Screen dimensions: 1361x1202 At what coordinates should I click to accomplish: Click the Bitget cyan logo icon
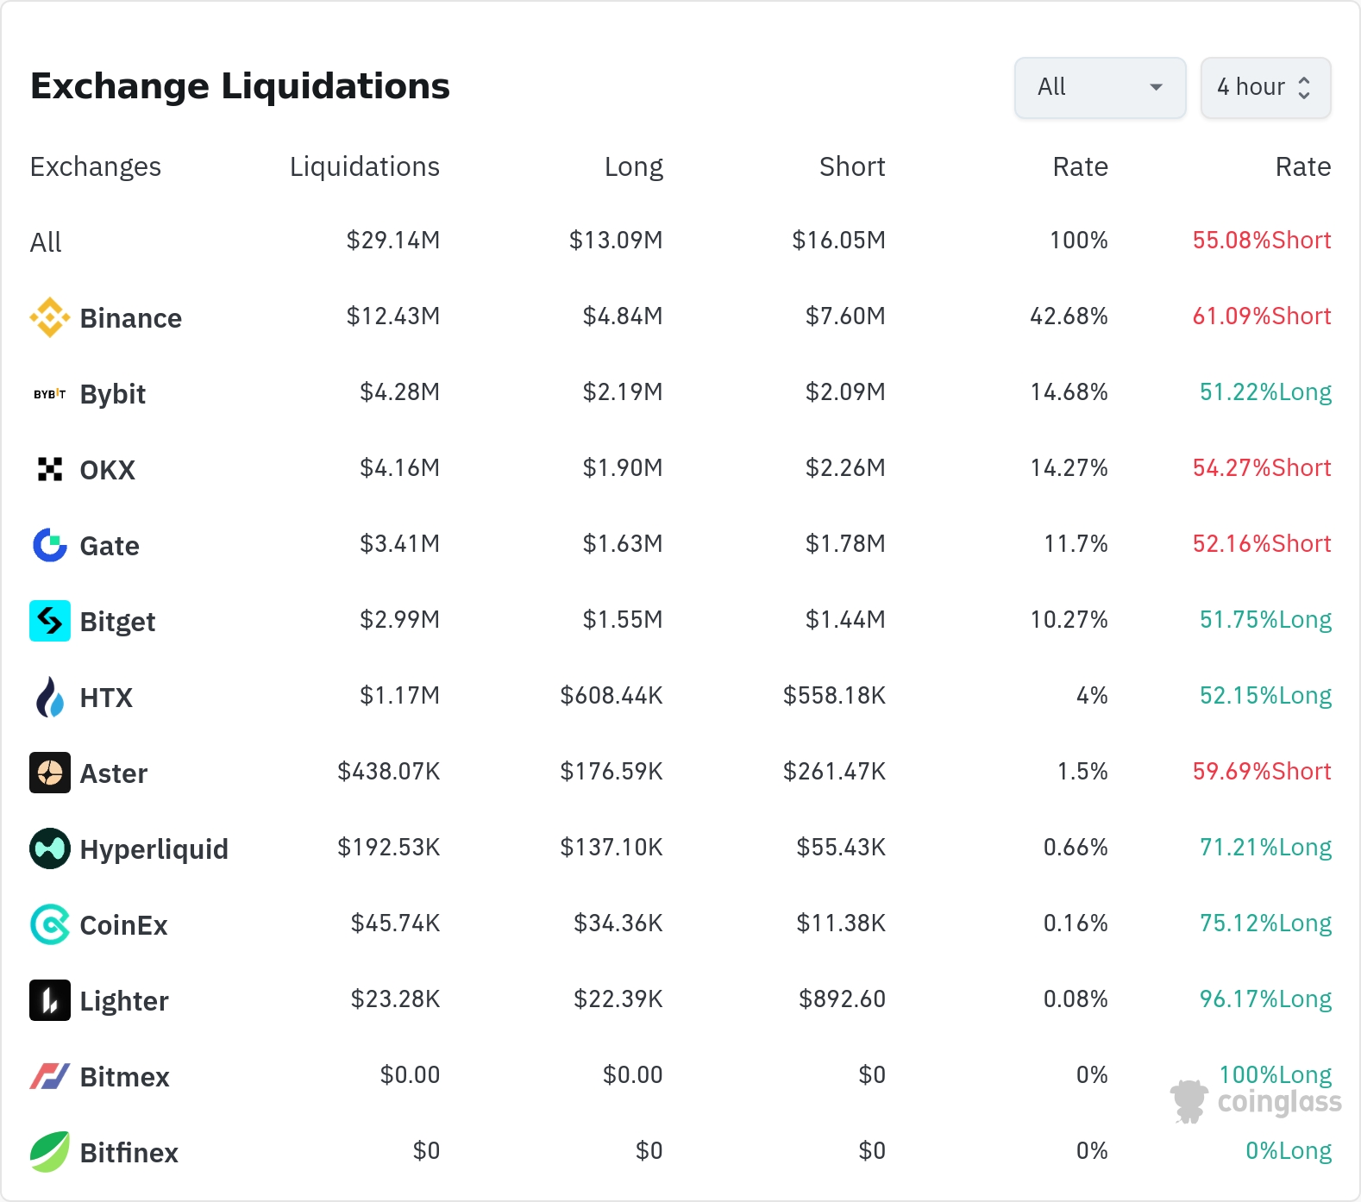click(50, 621)
